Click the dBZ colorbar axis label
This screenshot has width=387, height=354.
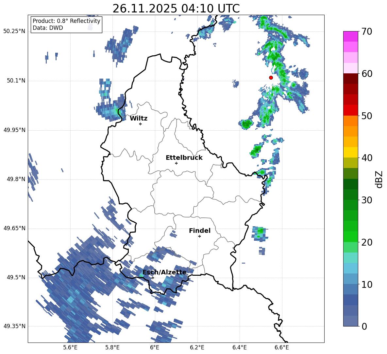click(379, 179)
